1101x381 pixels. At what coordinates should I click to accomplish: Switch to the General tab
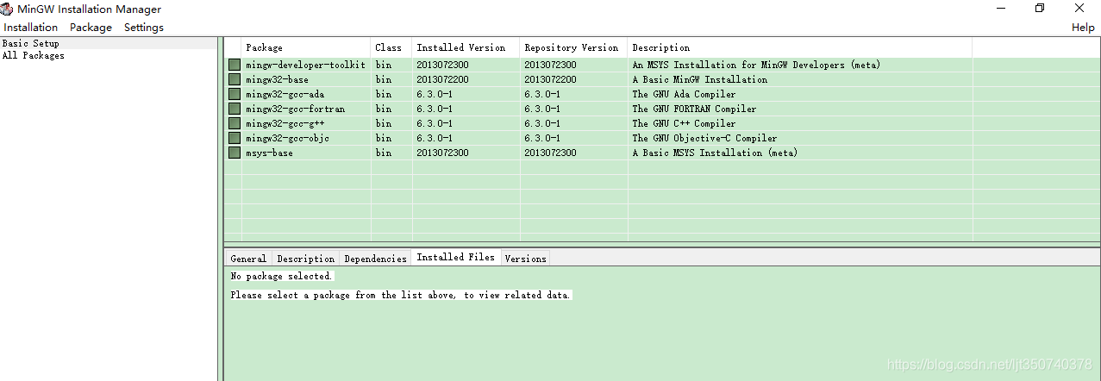pos(248,259)
